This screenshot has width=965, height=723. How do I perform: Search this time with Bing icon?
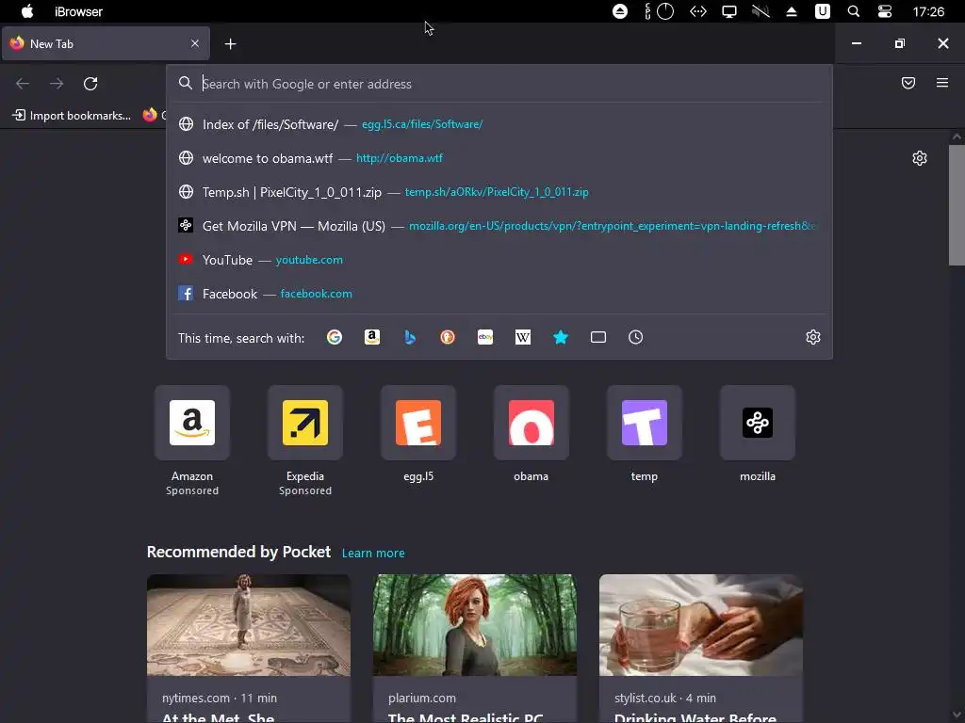point(410,337)
